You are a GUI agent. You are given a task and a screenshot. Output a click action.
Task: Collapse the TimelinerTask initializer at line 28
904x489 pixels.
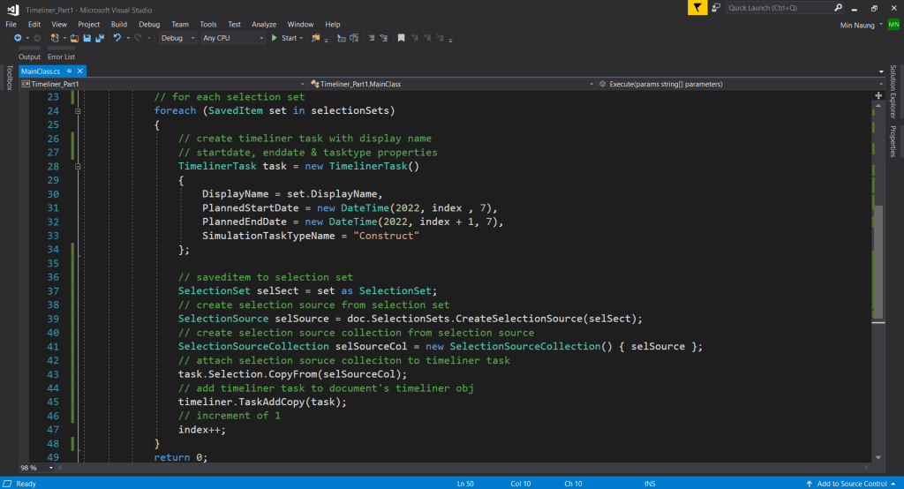coord(79,166)
